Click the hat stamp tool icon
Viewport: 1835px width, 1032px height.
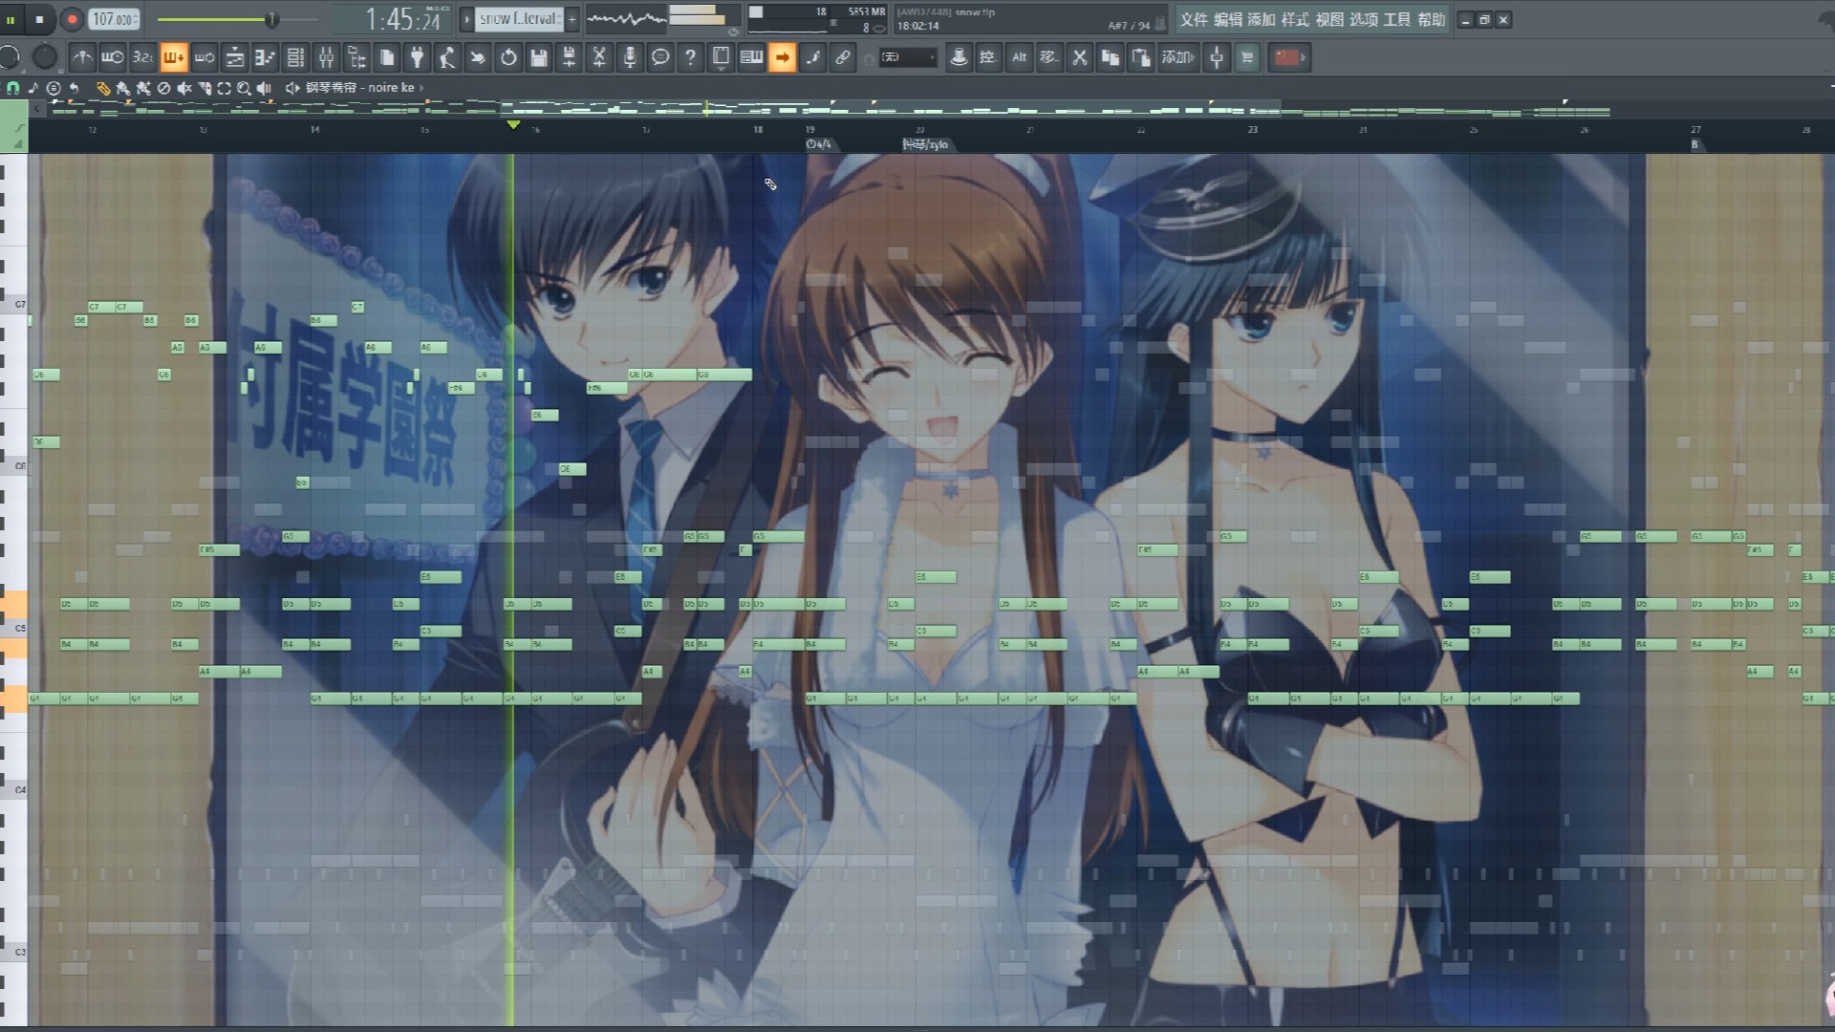tap(958, 58)
